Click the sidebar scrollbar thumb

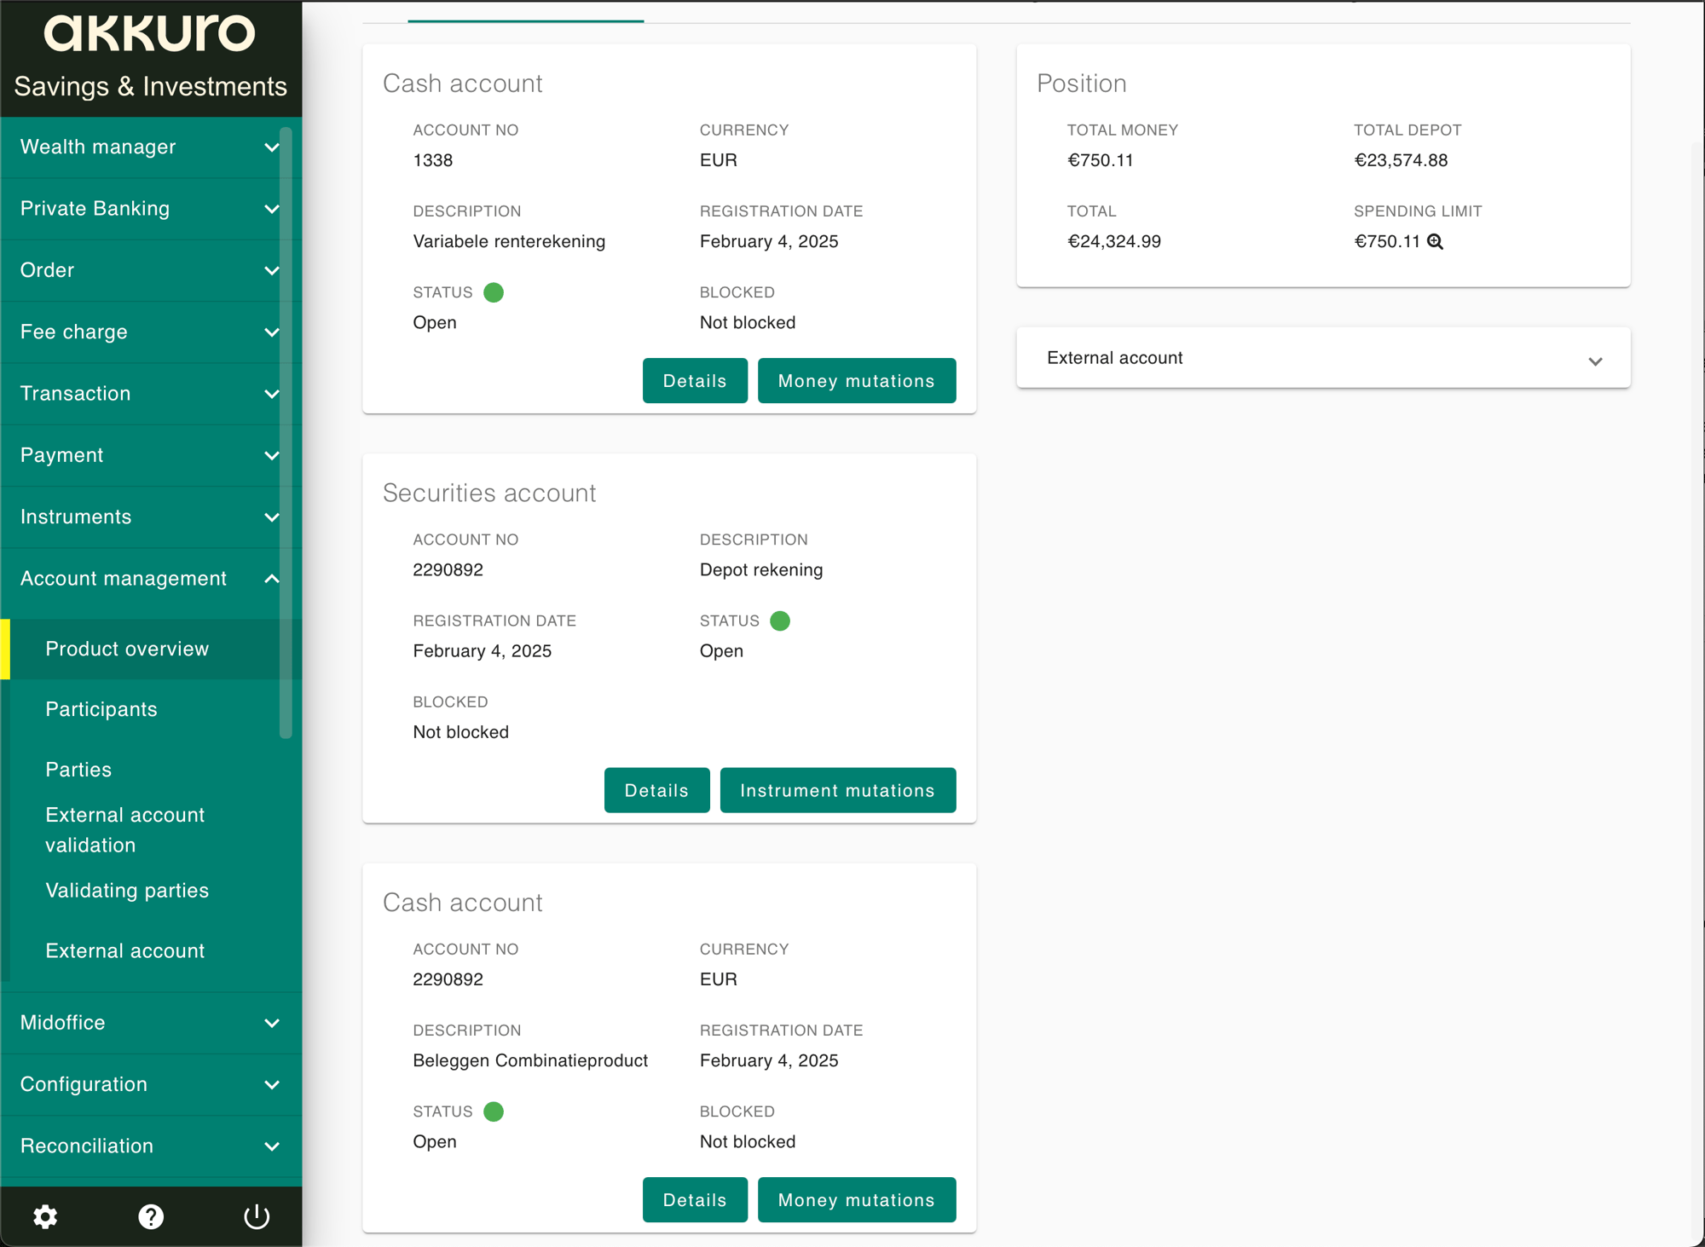click(286, 432)
